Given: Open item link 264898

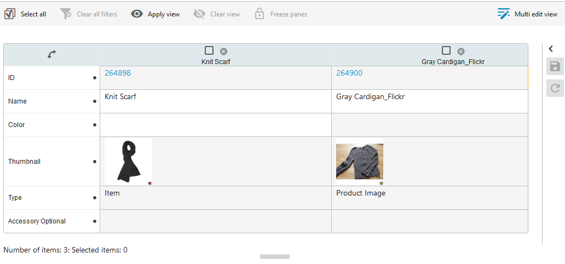Looking at the screenshot, I should click(x=118, y=73).
